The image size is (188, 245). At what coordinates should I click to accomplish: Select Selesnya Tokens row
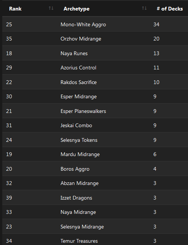[x=95, y=140]
